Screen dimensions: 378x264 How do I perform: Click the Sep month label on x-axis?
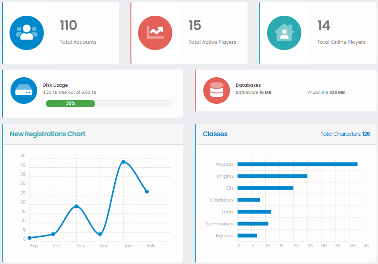tap(34, 246)
